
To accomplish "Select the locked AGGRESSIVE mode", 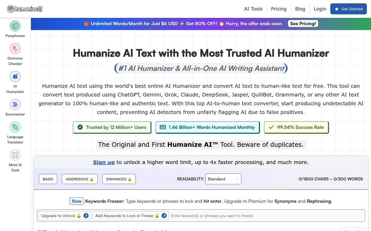I will click(x=79, y=179).
